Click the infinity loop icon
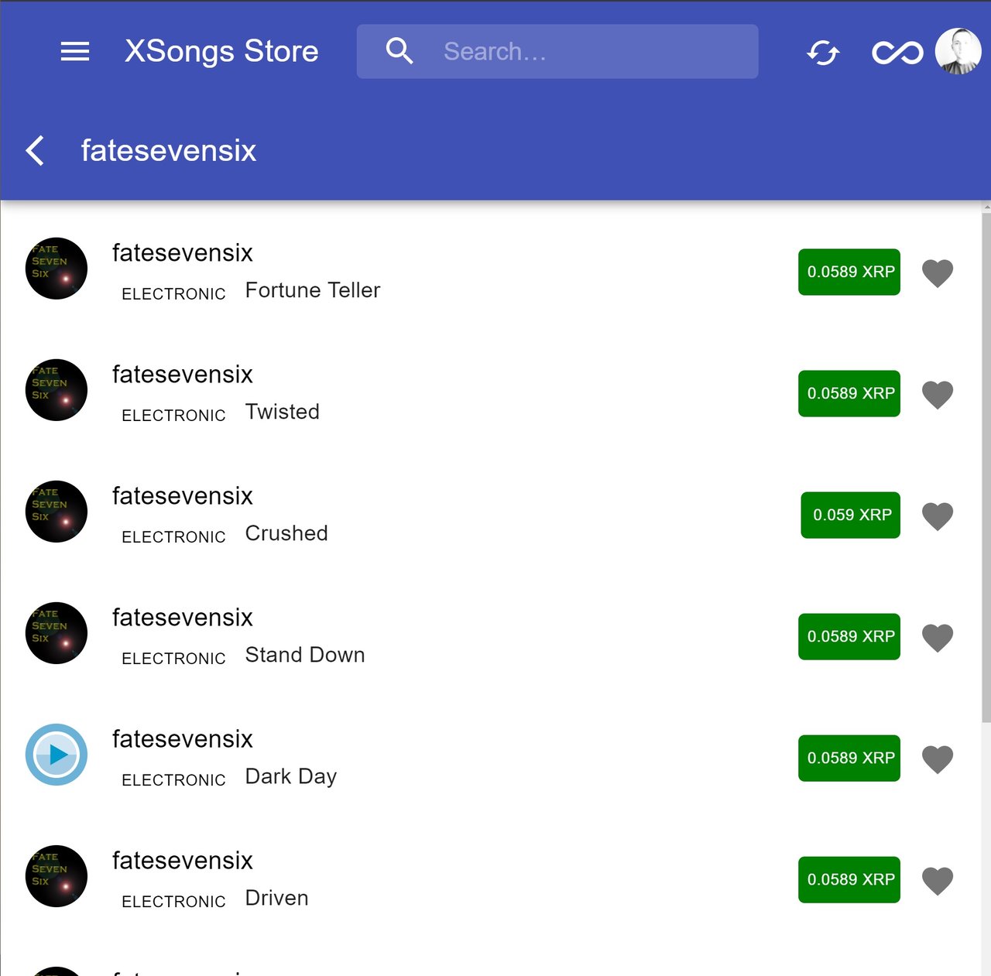Image resolution: width=991 pixels, height=976 pixels. [x=897, y=53]
